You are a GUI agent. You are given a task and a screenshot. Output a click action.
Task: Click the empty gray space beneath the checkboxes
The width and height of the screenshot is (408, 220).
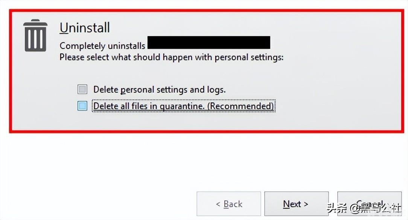pyautogui.click(x=203, y=121)
